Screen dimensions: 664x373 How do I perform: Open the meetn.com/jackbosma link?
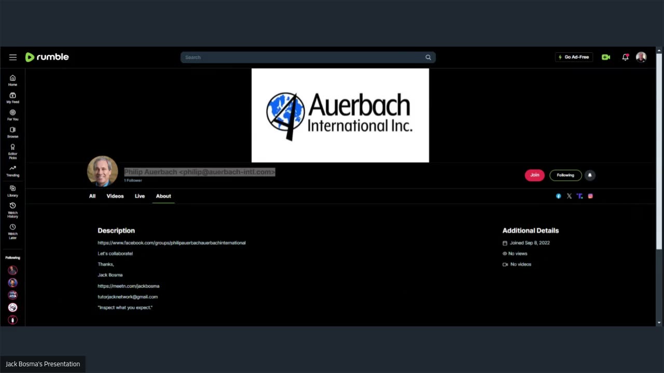click(129, 286)
